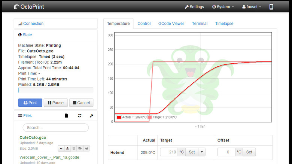Viewport: 292px width, 164px height.
Task: Click the Files list icon
Action: click(x=20, y=116)
